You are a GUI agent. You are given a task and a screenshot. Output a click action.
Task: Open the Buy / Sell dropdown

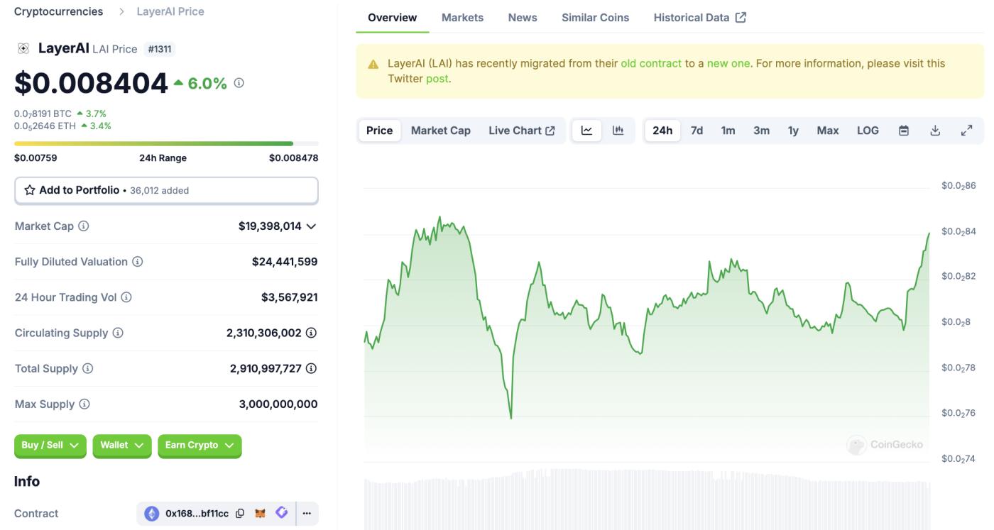point(50,446)
